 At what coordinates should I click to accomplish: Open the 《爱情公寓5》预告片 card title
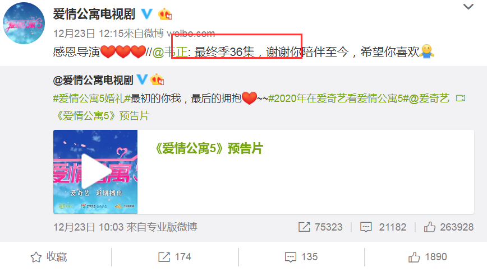209,148
